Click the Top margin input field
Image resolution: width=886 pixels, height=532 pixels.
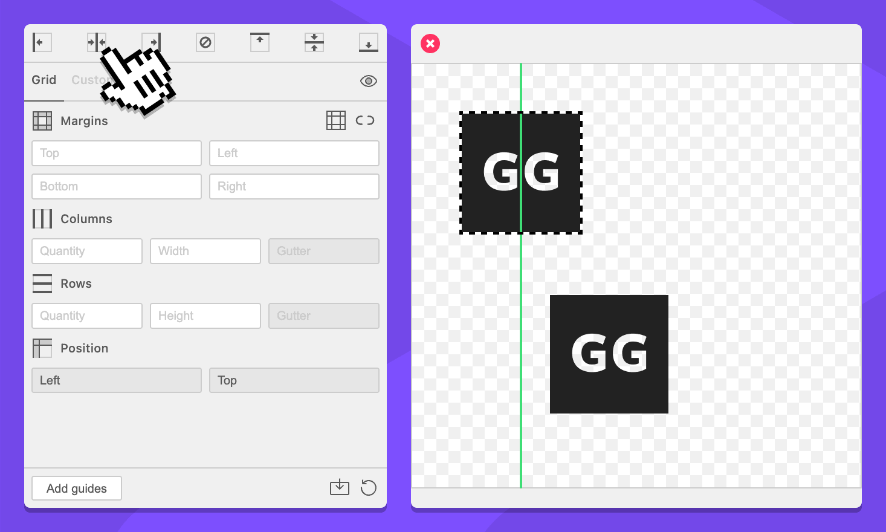(x=117, y=154)
